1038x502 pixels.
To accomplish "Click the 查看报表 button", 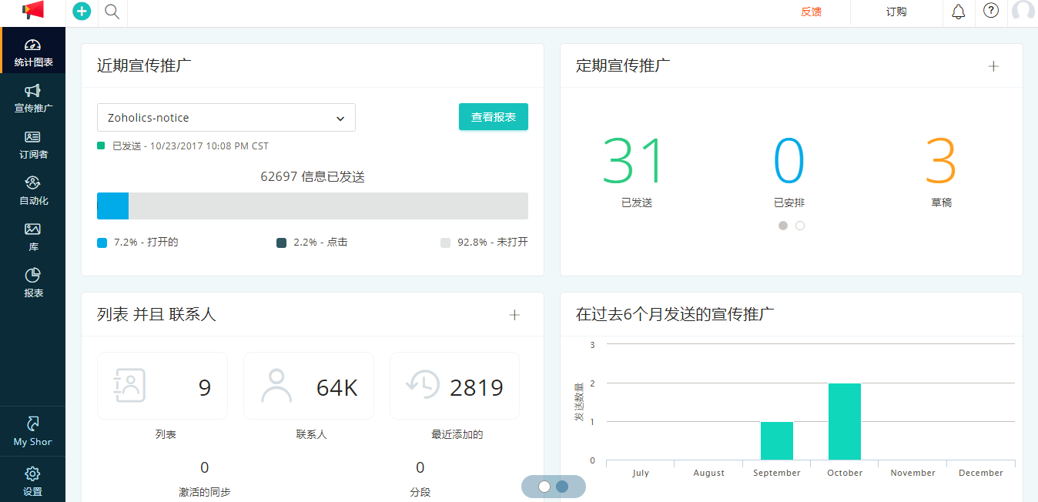I will (x=493, y=116).
